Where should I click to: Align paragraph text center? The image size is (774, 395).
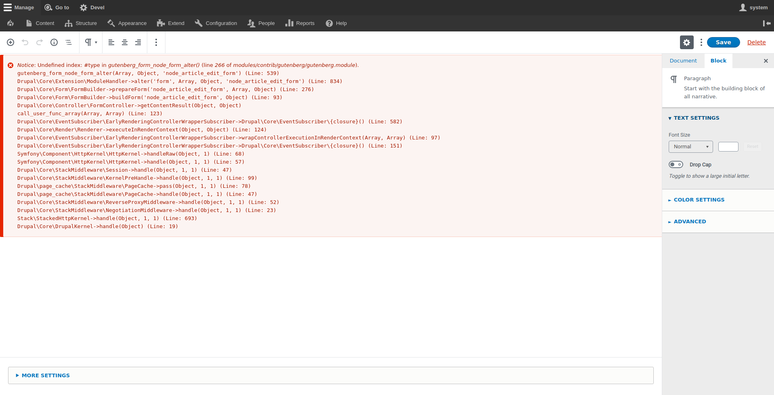125,42
